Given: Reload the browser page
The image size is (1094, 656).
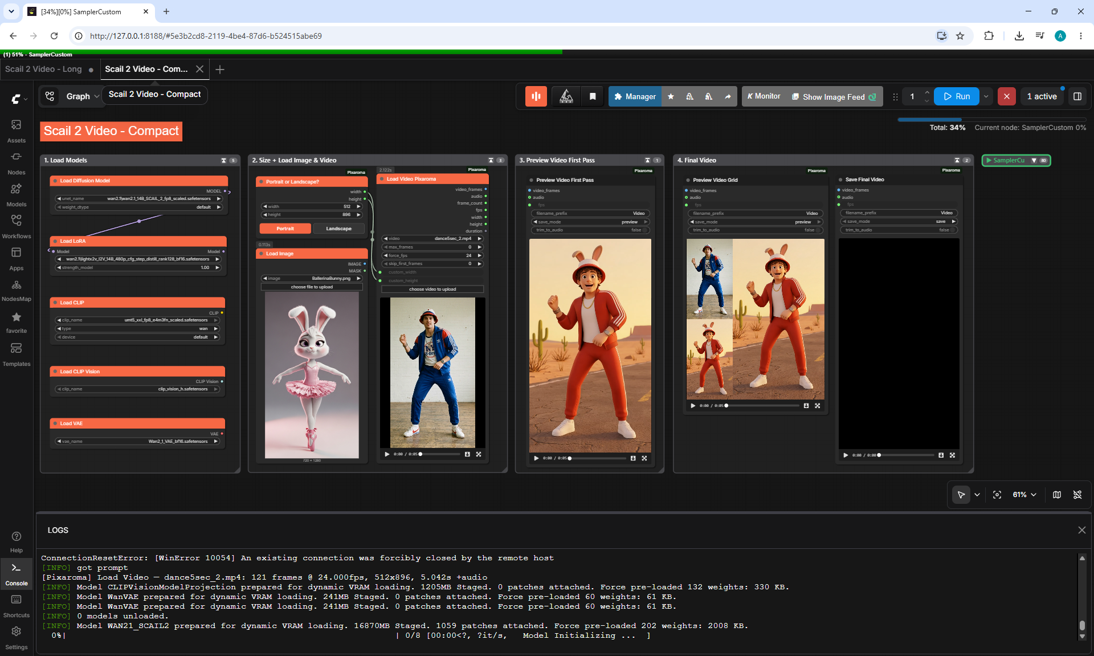Looking at the screenshot, I should click(x=54, y=36).
